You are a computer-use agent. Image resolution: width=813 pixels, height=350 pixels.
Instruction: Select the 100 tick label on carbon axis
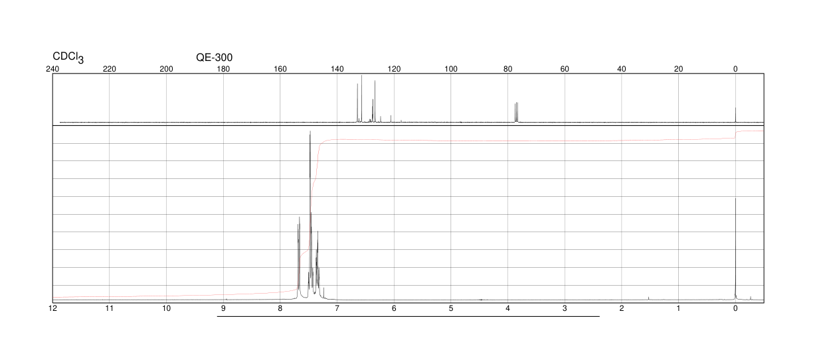coord(451,69)
